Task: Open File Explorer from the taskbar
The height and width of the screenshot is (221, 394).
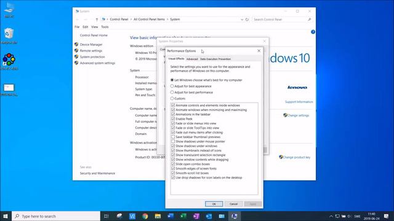Action: [158, 216]
